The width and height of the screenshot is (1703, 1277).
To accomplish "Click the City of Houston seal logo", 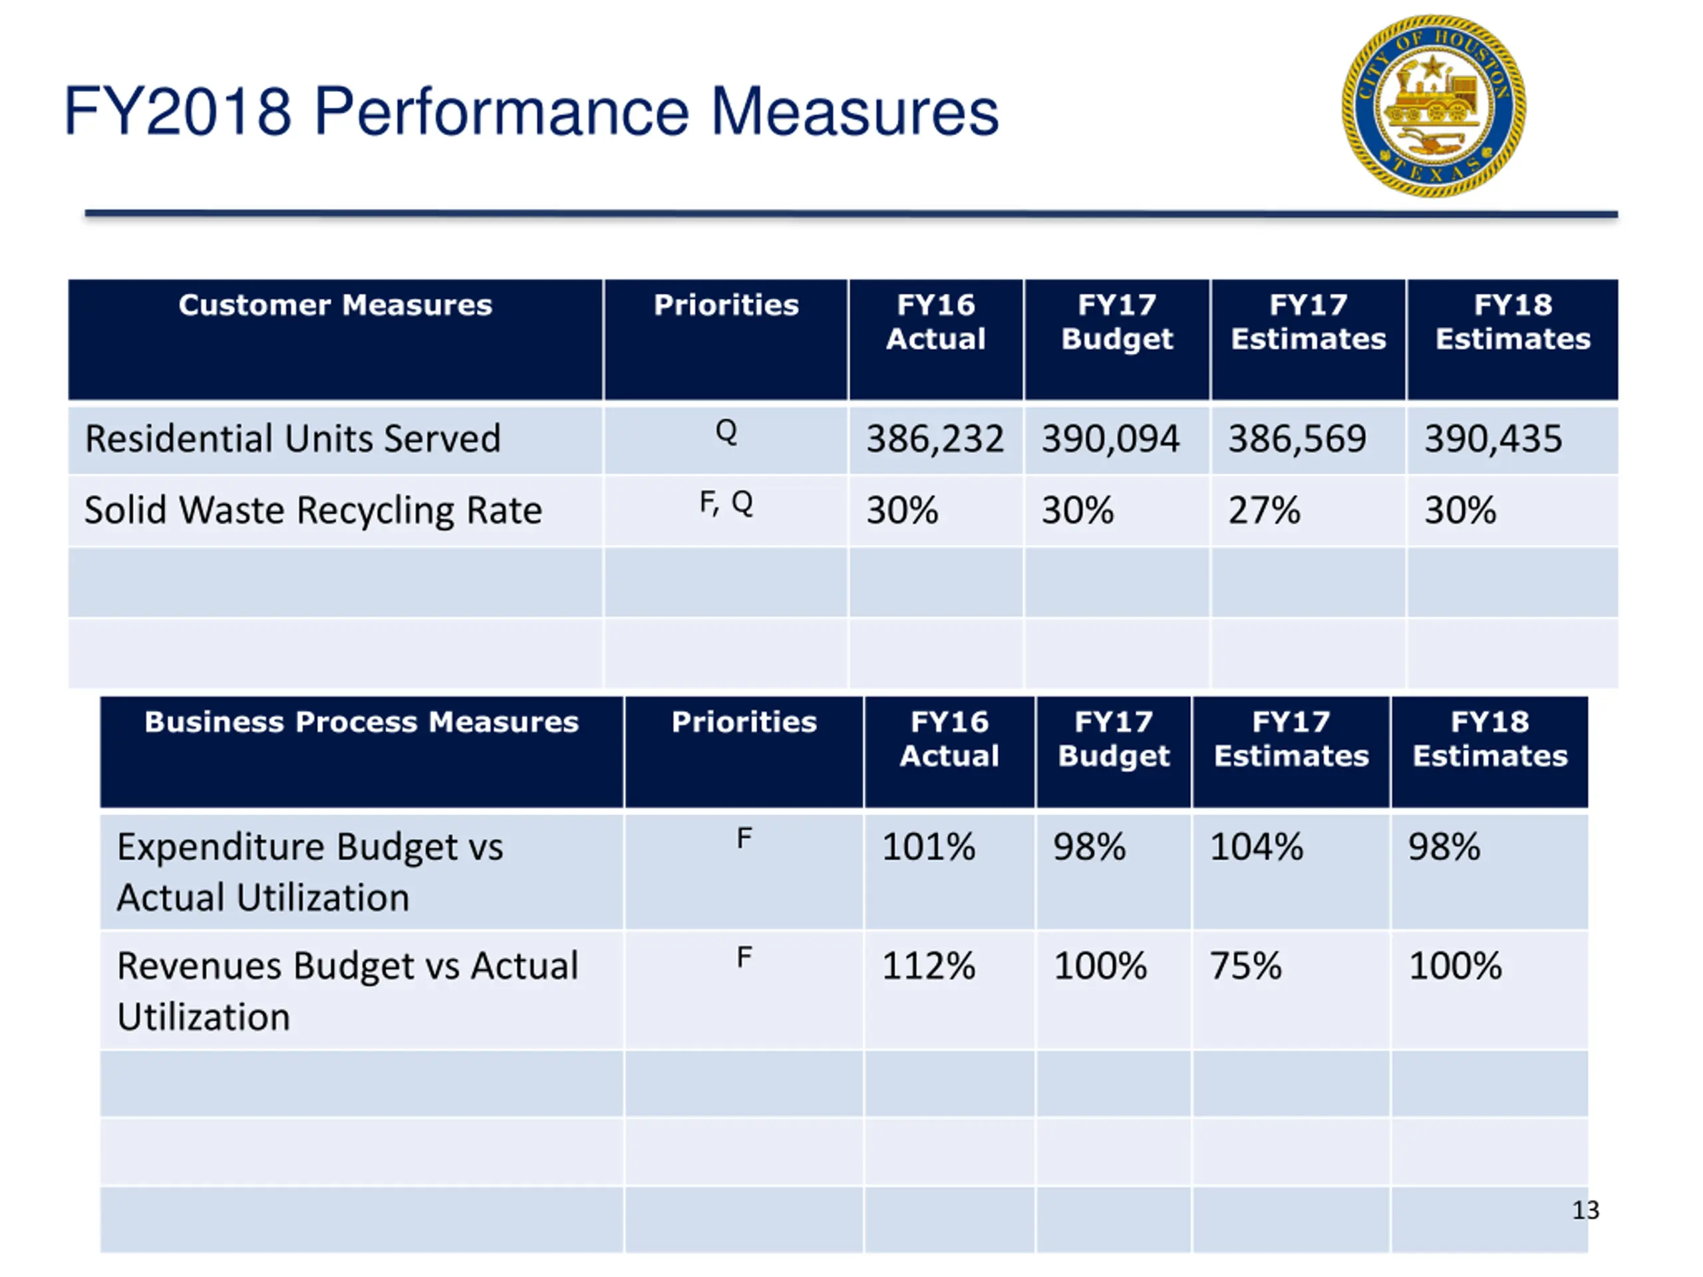I will (x=1433, y=106).
